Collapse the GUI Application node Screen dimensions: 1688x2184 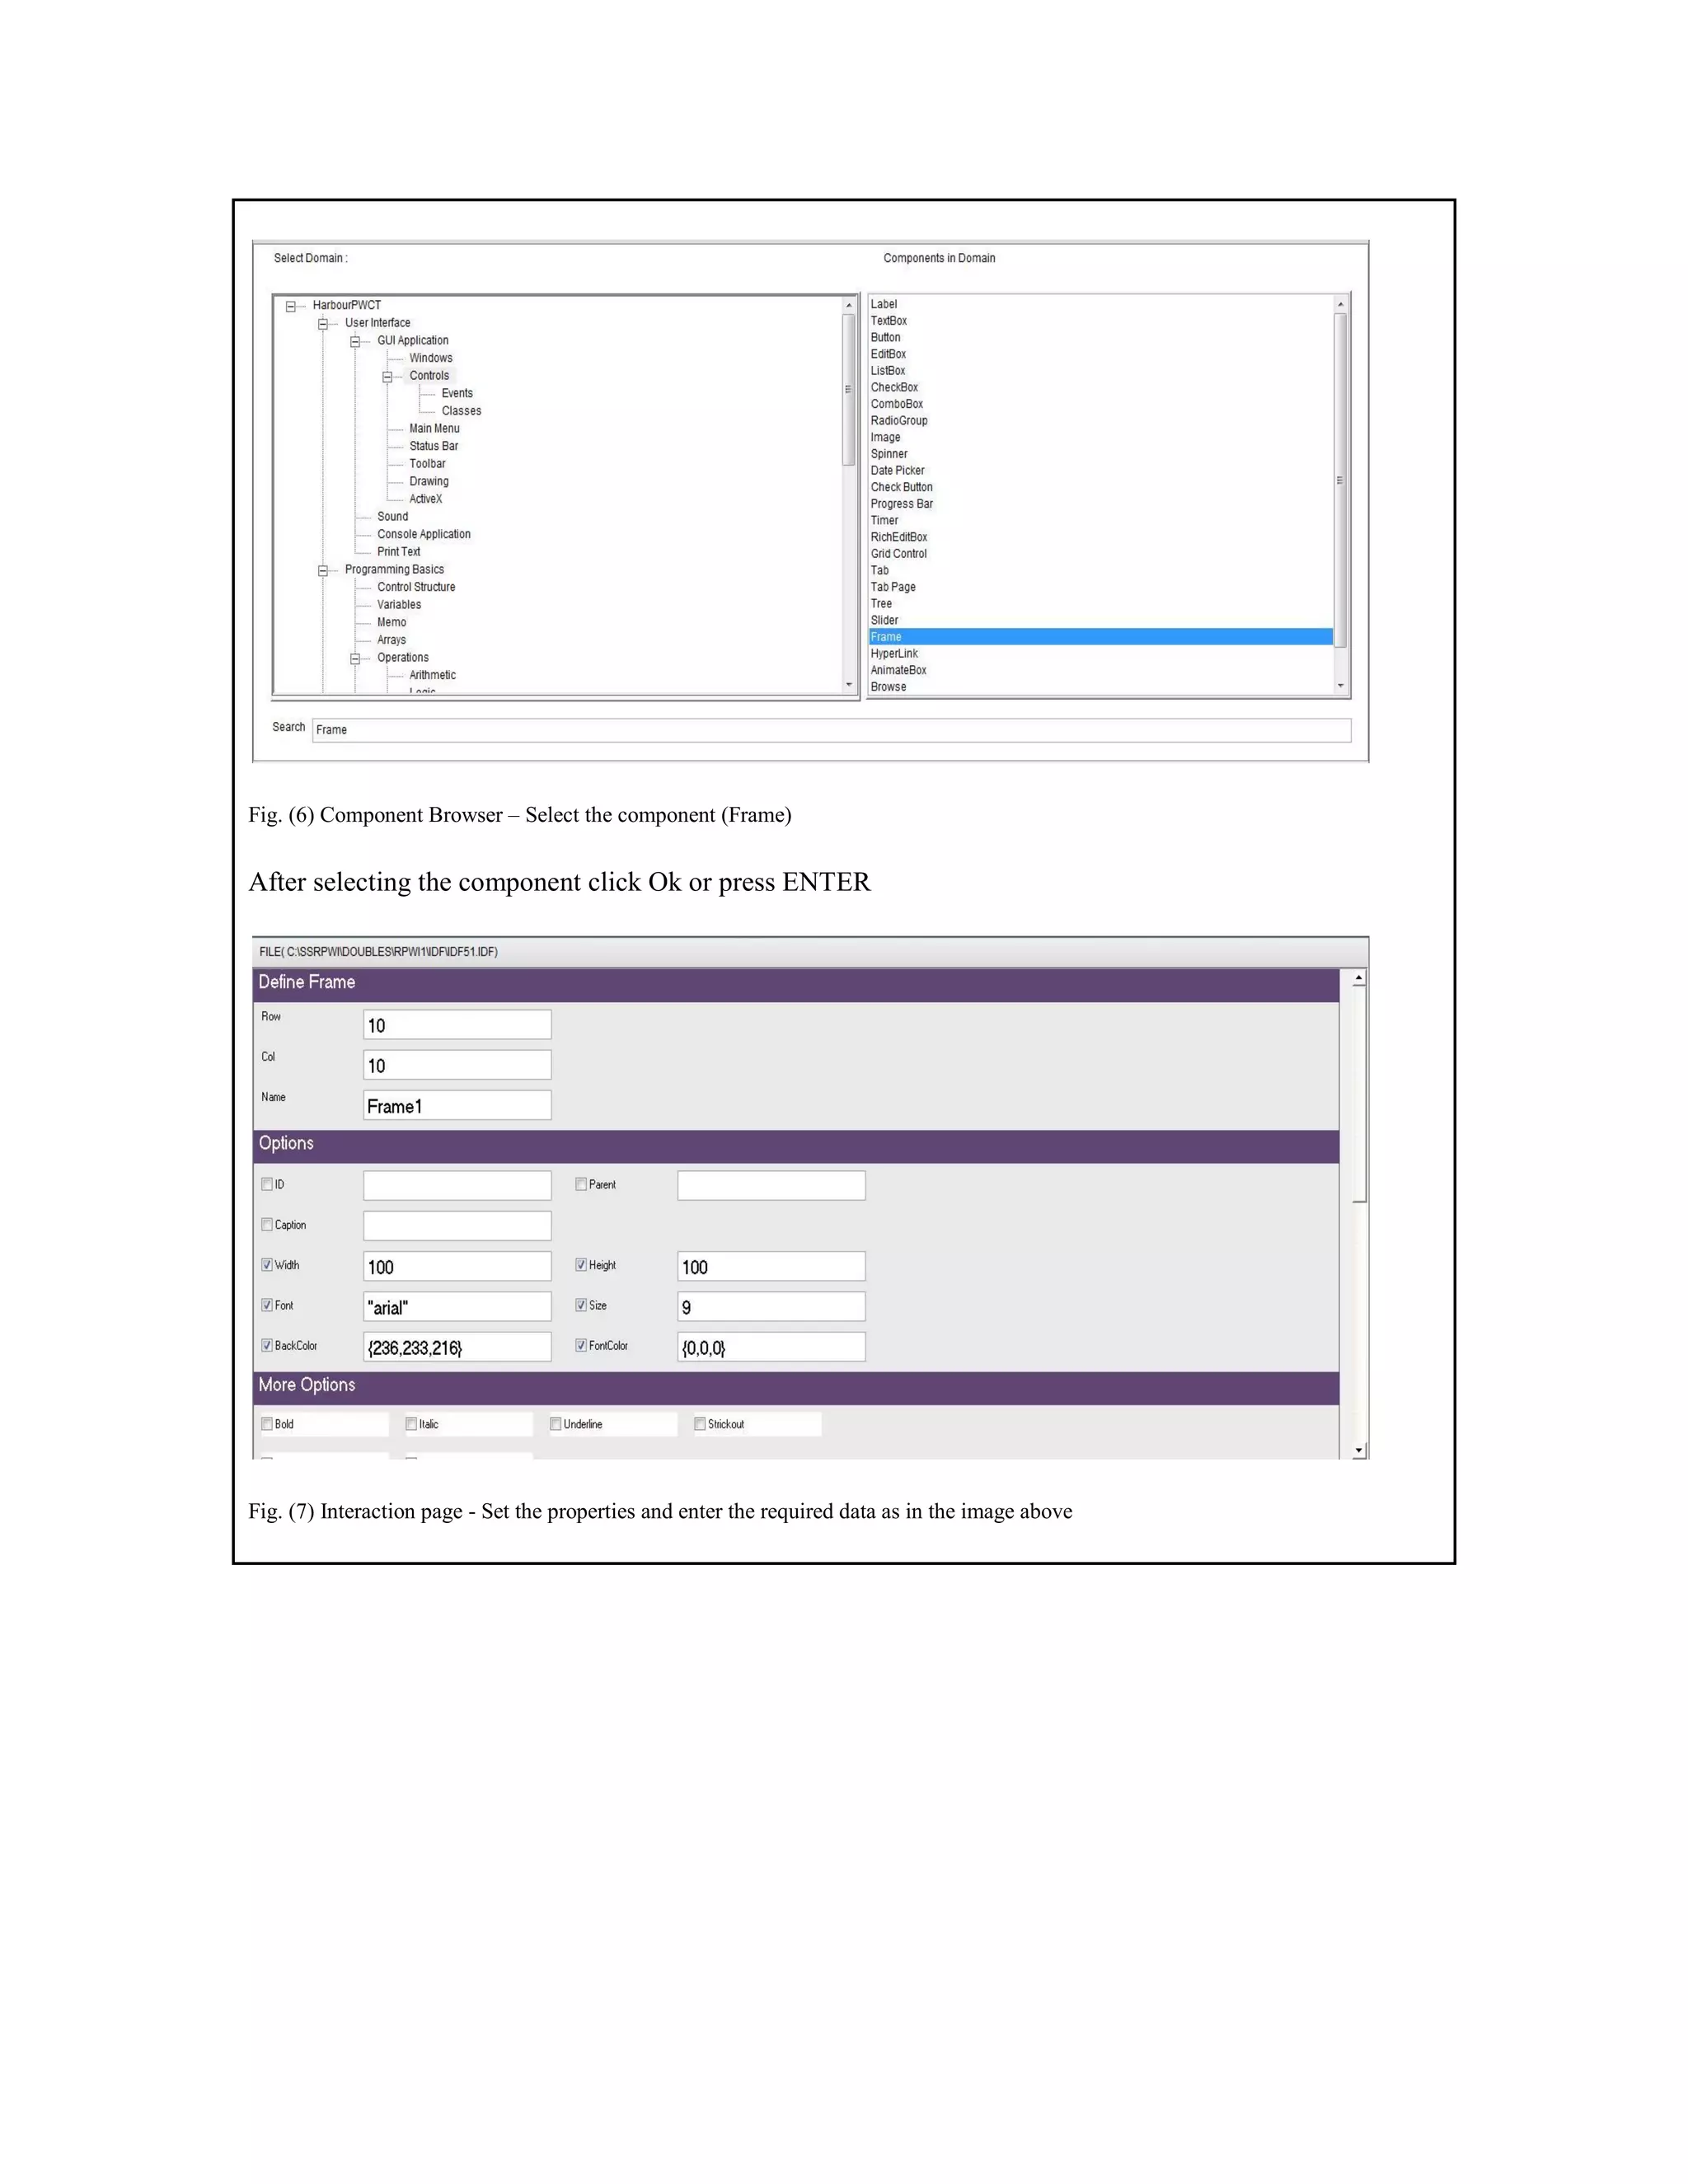pyautogui.click(x=355, y=342)
